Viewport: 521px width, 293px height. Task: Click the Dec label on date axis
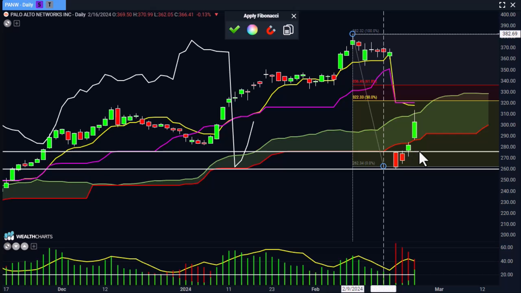[x=62, y=289]
